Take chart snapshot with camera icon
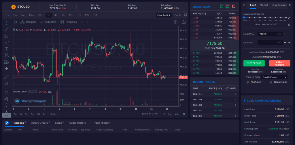 point(184,22)
